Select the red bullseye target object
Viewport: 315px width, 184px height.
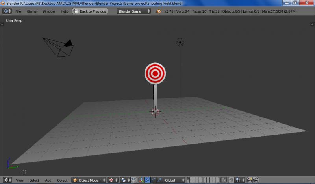[x=155, y=73]
